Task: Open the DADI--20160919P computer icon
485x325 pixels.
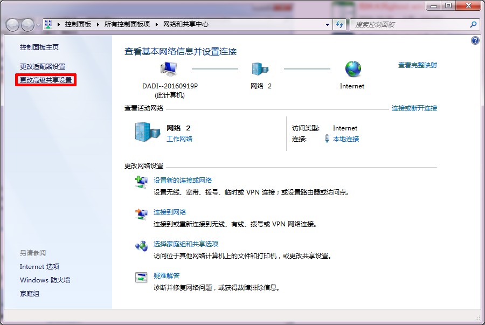Action: pyautogui.click(x=168, y=67)
